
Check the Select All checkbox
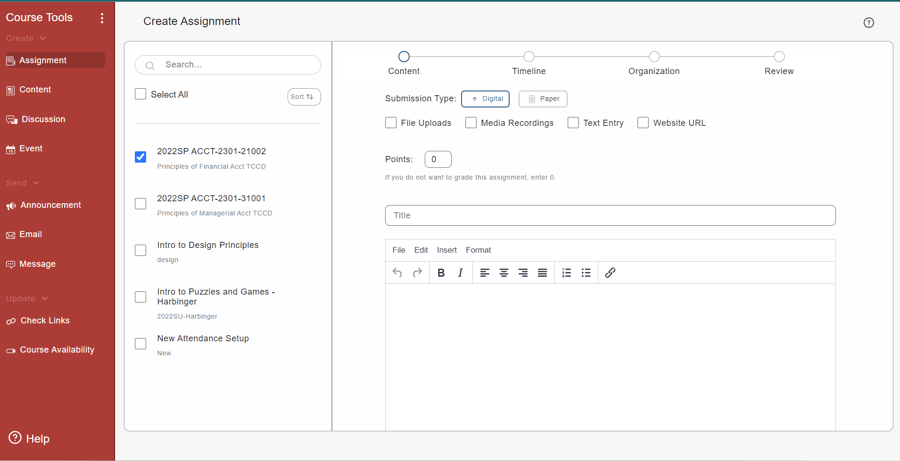tap(140, 94)
